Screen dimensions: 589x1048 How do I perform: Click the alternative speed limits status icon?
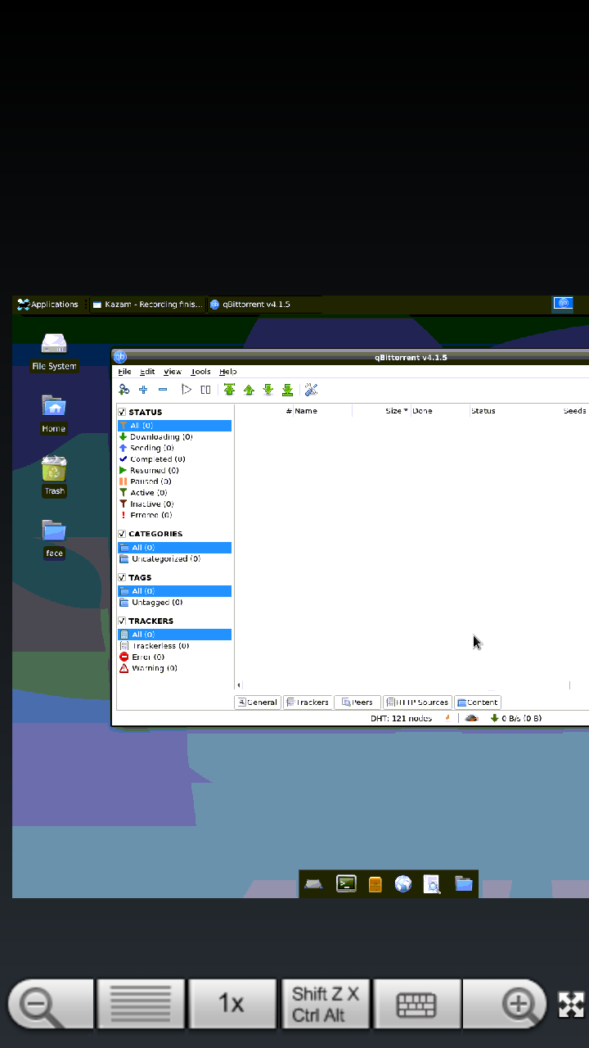click(472, 718)
